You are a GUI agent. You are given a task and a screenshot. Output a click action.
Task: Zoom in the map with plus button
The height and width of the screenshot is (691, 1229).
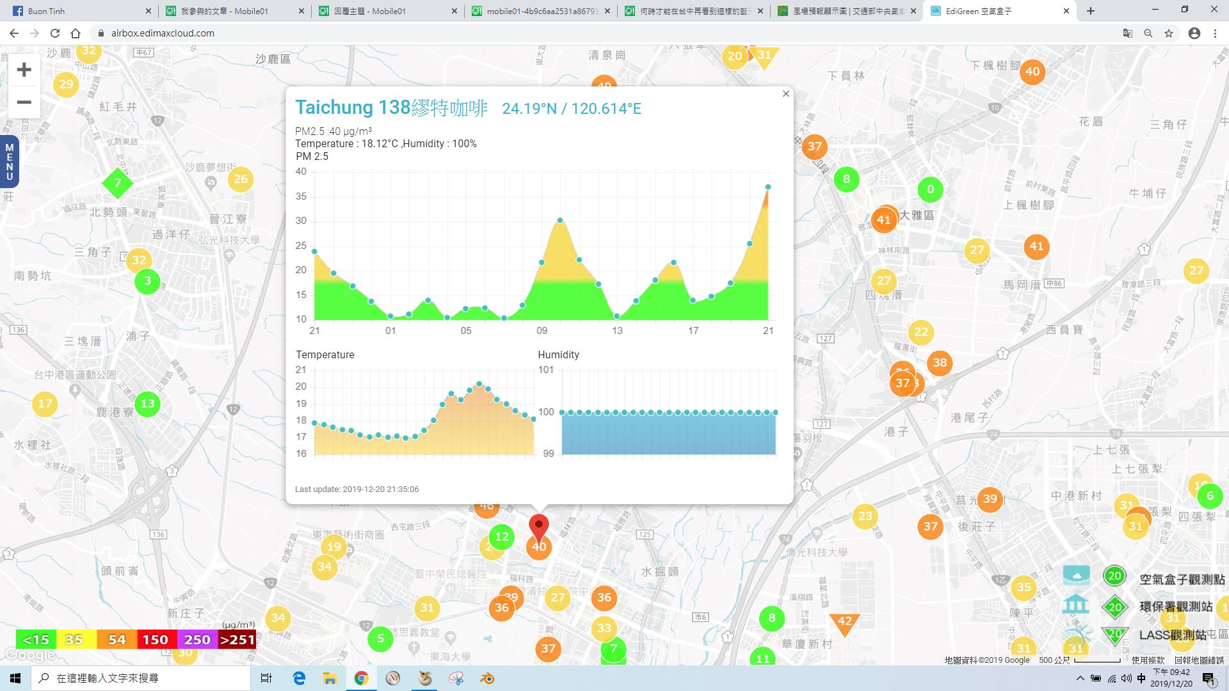(x=24, y=70)
